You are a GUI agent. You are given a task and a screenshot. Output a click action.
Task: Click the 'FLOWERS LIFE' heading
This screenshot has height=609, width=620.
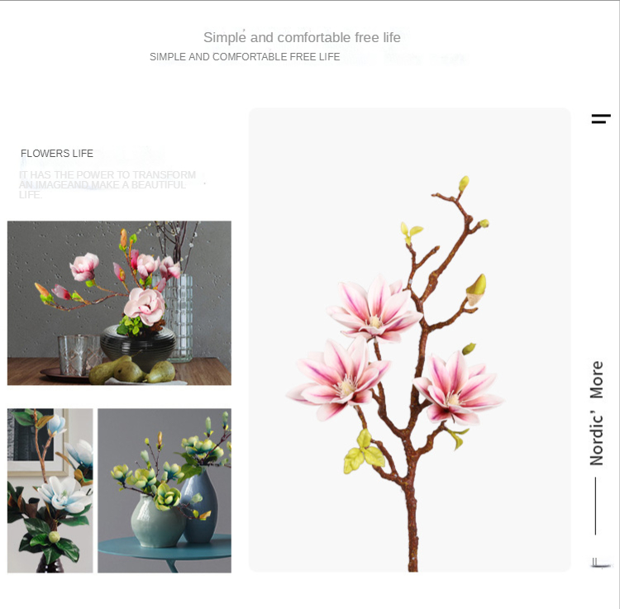tap(57, 154)
